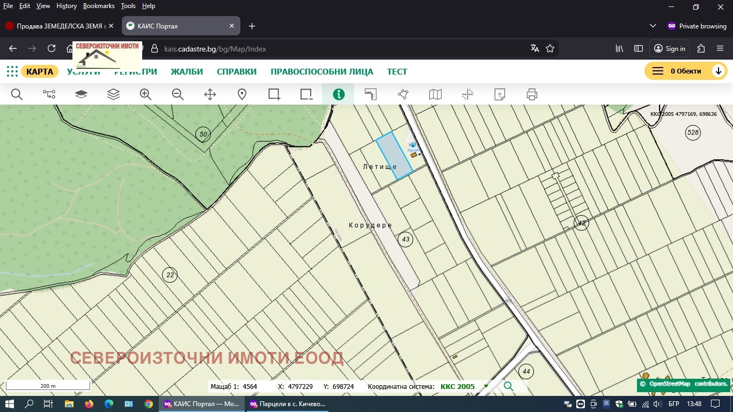Select the ruler measurement tool
The height and width of the screenshot is (412, 733).
371,94
